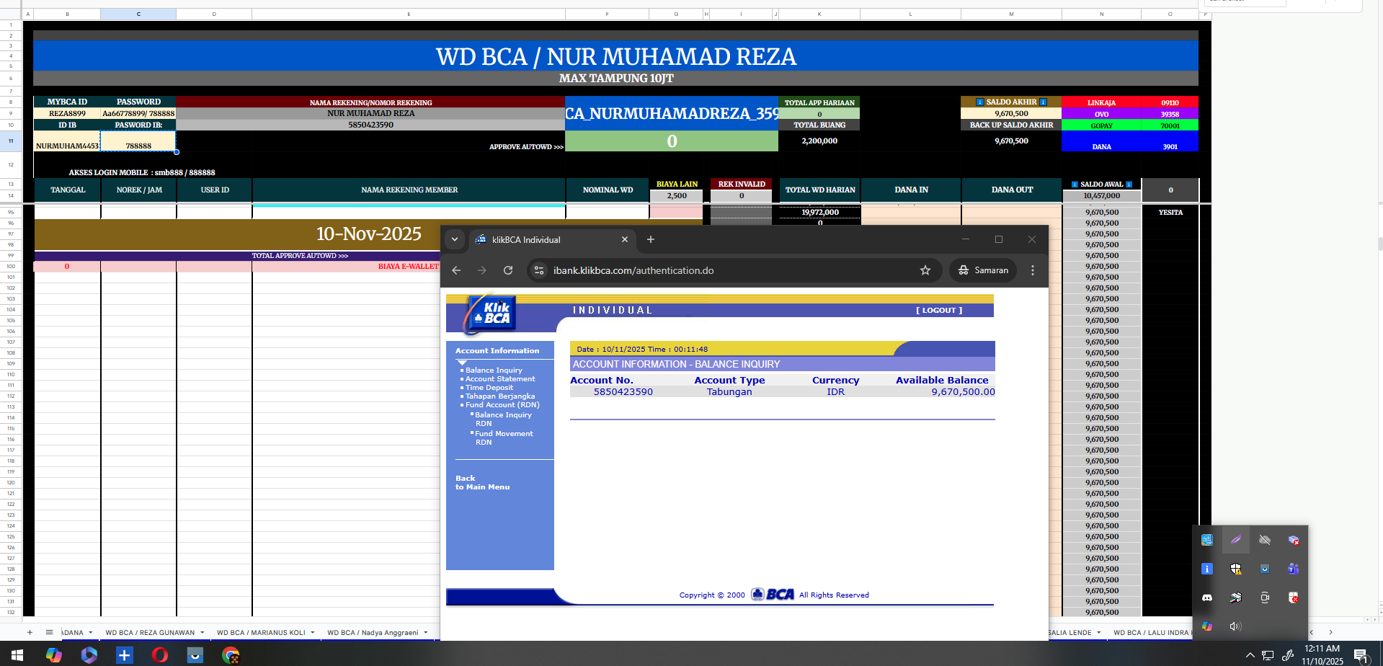Open the blue plus app in taskbar
The image size is (1383, 666).
(x=125, y=654)
